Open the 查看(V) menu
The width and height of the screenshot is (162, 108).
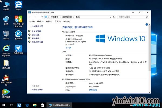click(49, 22)
